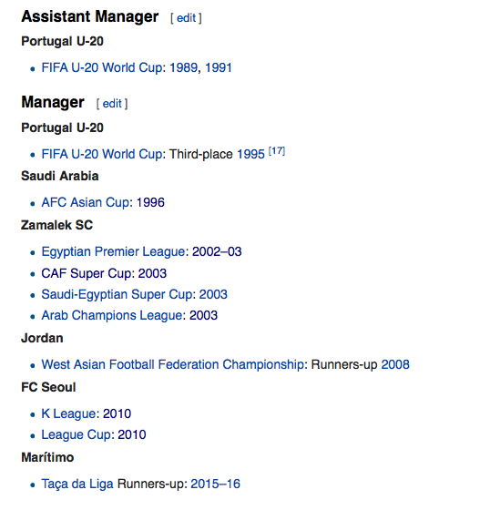Open the 1995 third-place year link
480x510 pixels.
(x=250, y=154)
